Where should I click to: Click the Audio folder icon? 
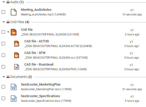pos(8,2)
